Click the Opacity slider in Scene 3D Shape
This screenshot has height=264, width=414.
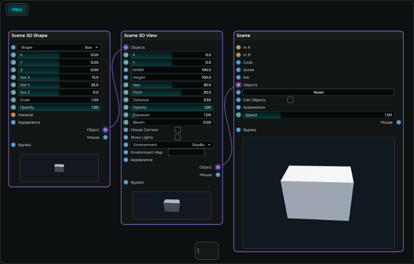pyautogui.click(x=59, y=107)
